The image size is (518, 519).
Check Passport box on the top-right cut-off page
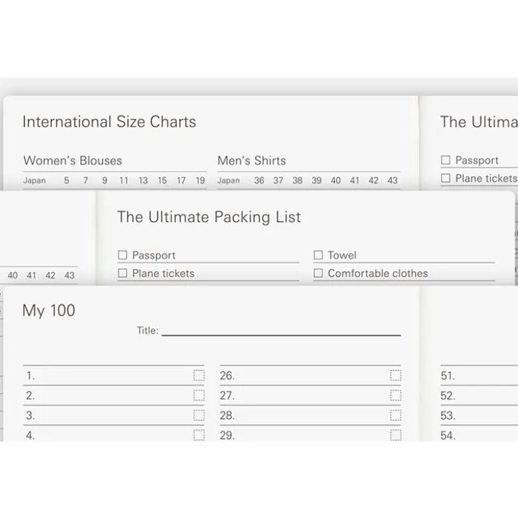pyautogui.click(x=446, y=160)
